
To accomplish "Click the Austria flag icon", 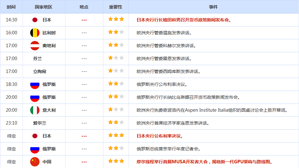I will [x=35, y=46].
